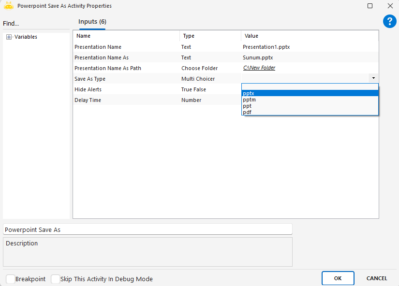Select pdf as the save type
The width and height of the screenshot is (399, 286).
click(310, 112)
